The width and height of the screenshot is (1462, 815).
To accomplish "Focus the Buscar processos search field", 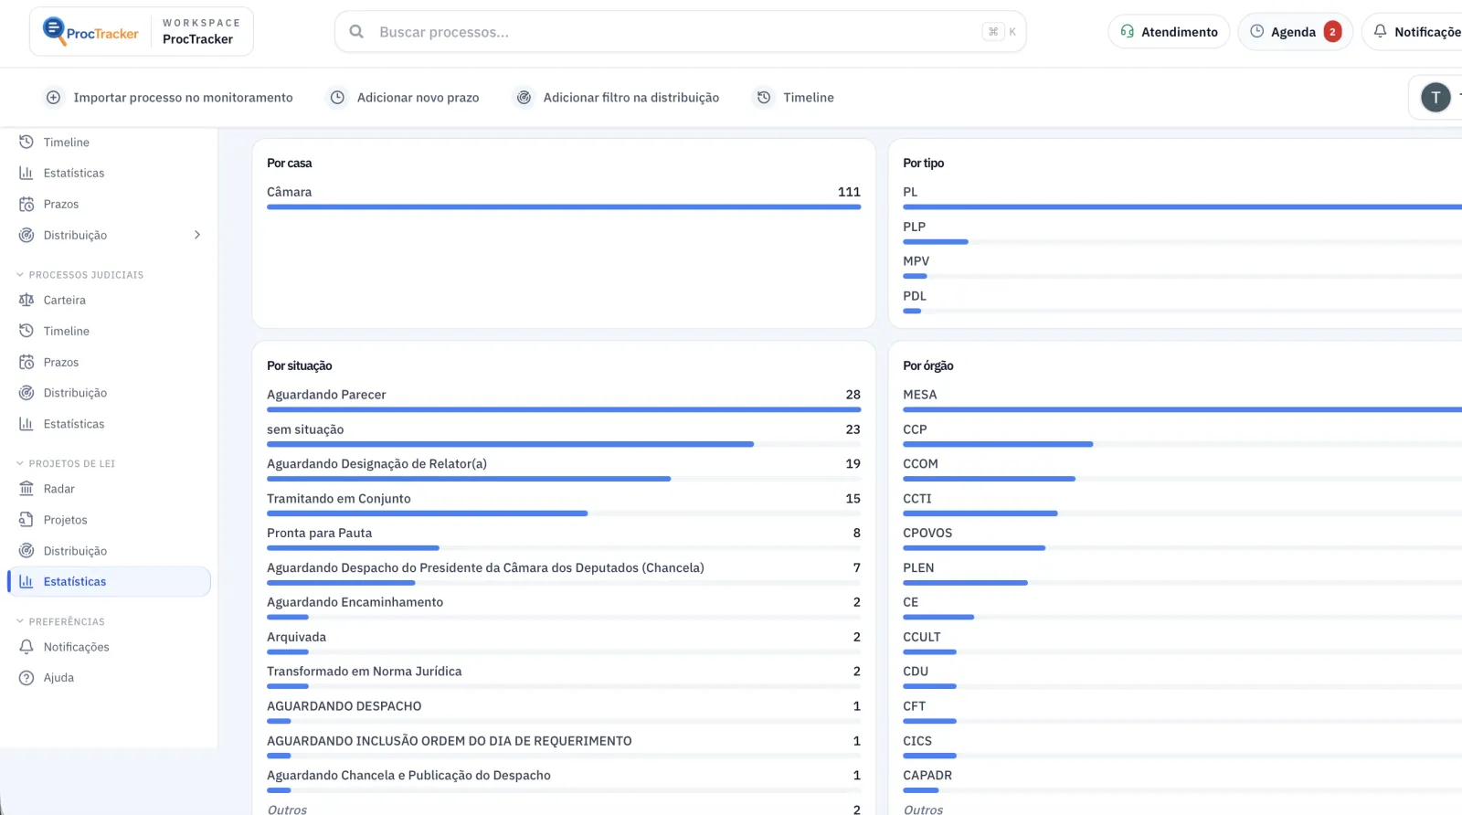I will 681,32.
